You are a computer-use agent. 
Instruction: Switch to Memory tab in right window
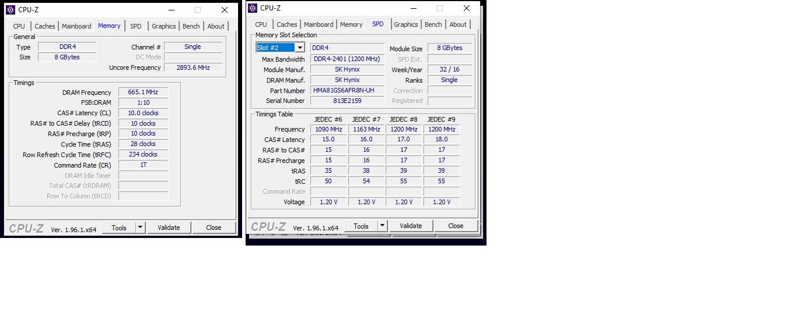351,24
